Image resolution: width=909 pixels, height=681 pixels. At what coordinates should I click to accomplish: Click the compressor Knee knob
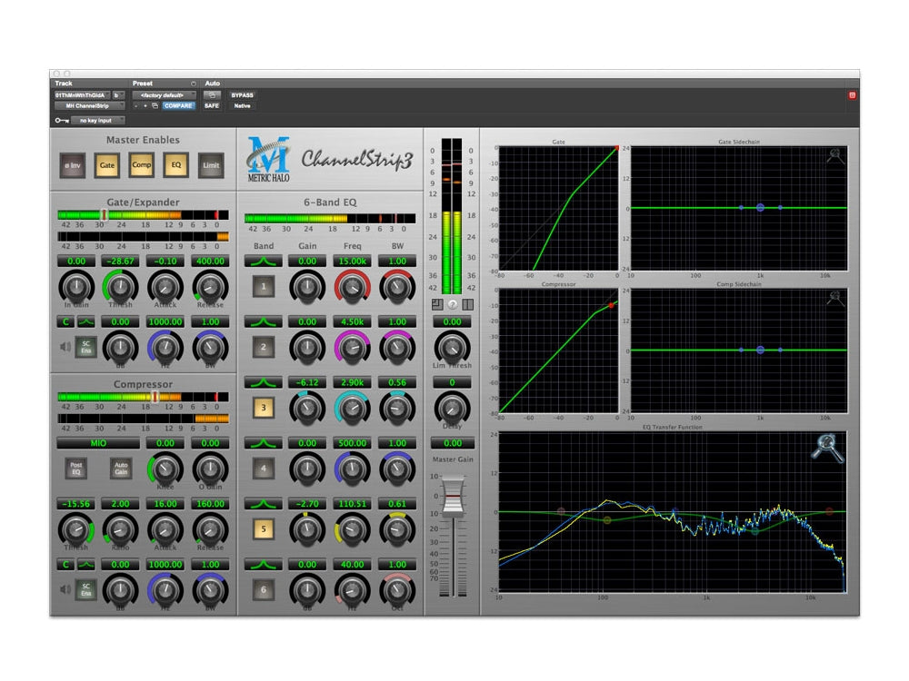pos(165,469)
